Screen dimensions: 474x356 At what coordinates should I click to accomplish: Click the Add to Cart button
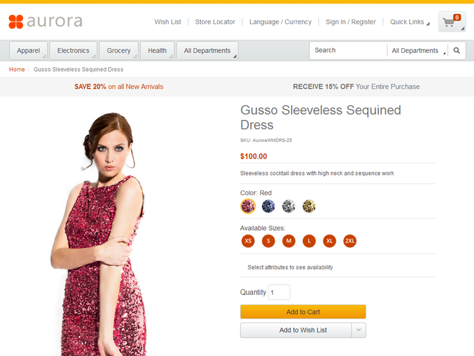[x=303, y=312]
